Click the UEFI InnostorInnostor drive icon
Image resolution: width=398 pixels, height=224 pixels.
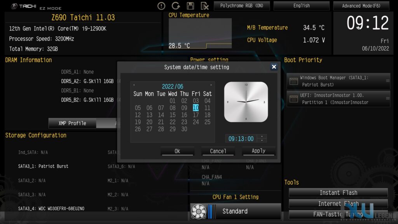tap(294, 99)
